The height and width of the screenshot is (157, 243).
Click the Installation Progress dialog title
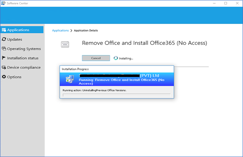75,69
